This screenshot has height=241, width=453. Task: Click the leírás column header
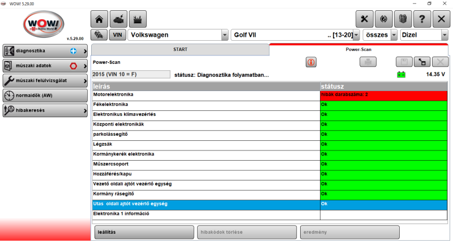tap(206, 87)
